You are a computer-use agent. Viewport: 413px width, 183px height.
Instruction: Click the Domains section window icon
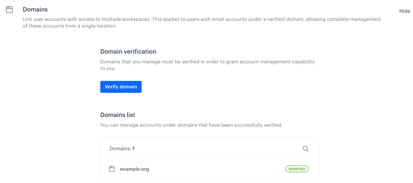coord(9,10)
